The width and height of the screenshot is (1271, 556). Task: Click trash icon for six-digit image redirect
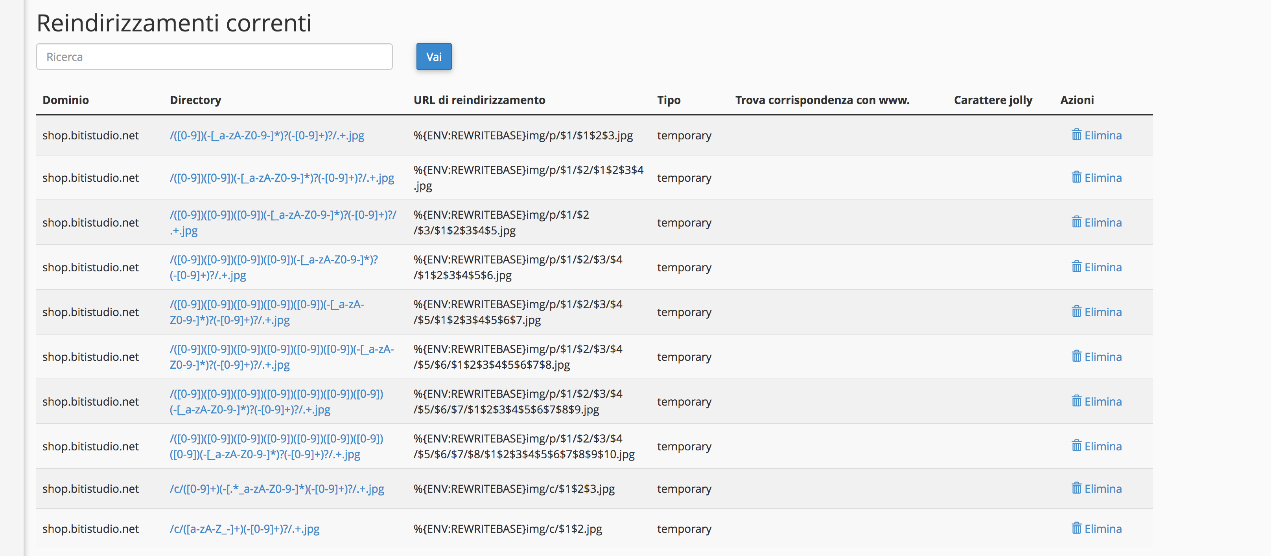coord(1076,356)
